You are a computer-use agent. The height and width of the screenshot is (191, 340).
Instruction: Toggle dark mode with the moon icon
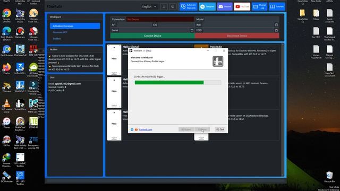(173, 7)
